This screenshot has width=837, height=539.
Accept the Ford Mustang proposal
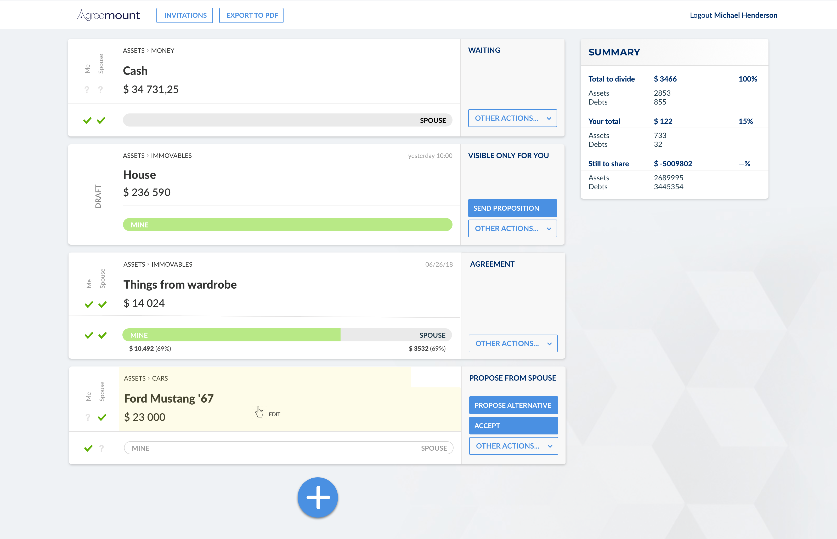(x=513, y=426)
